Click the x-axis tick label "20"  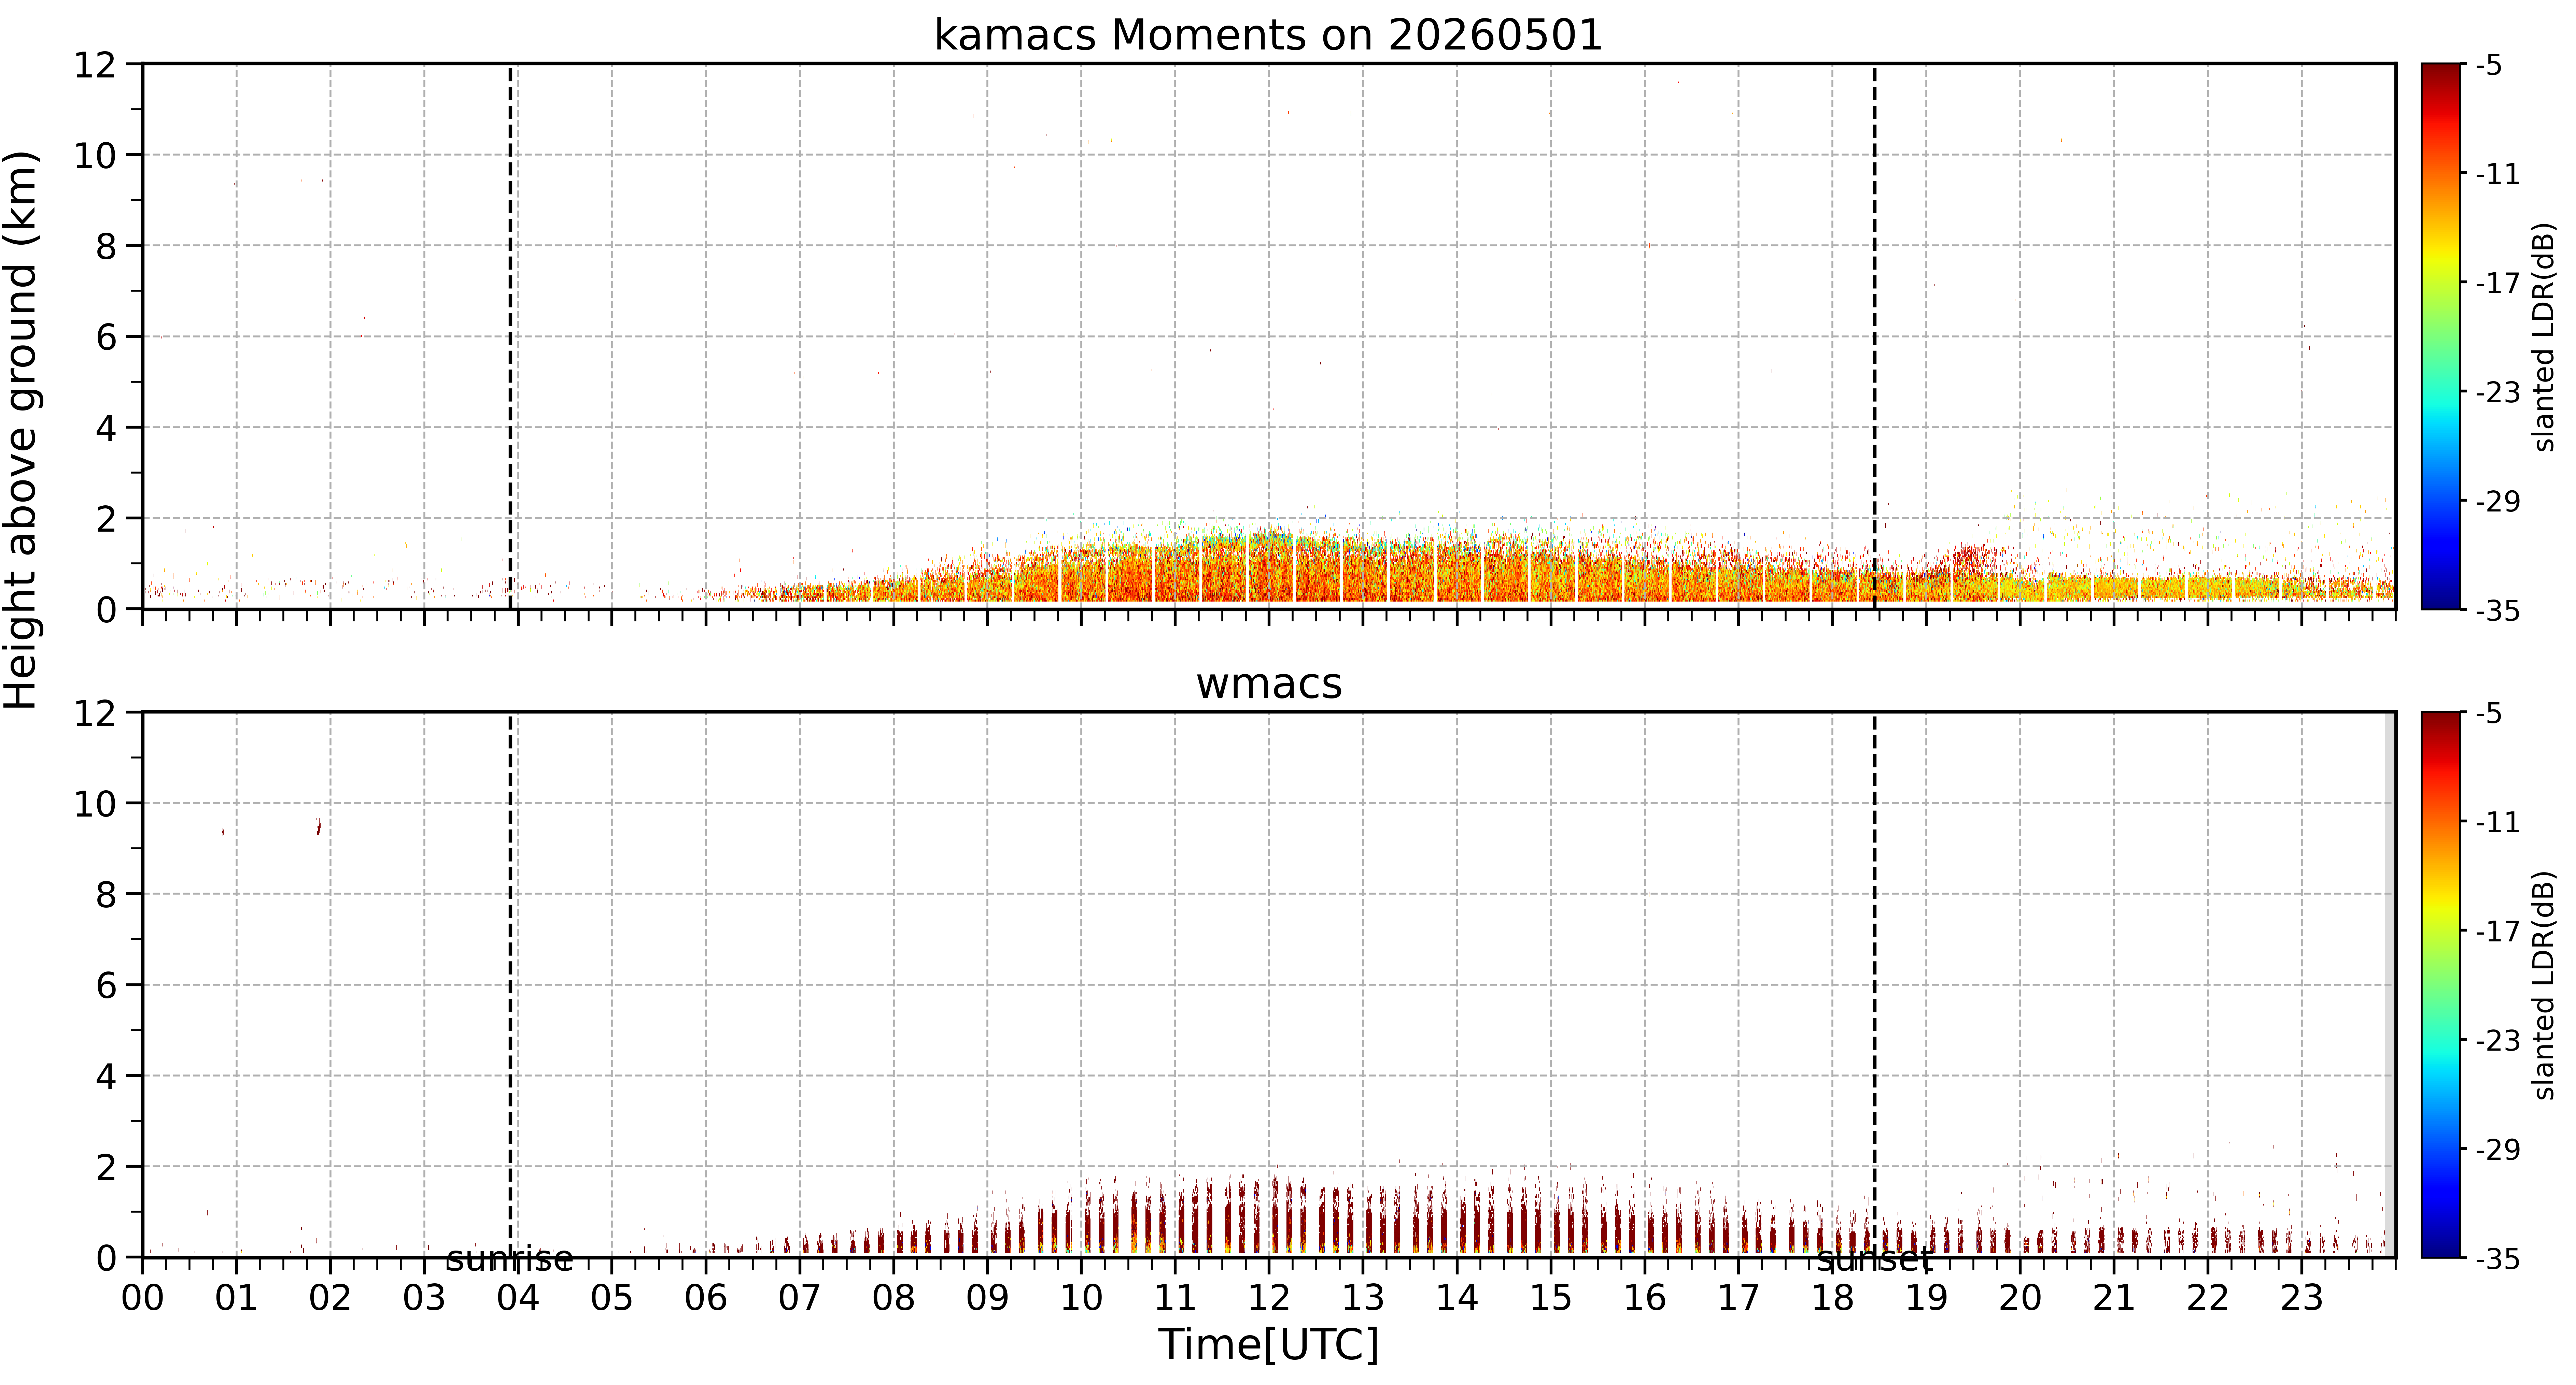coord(2020,1298)
